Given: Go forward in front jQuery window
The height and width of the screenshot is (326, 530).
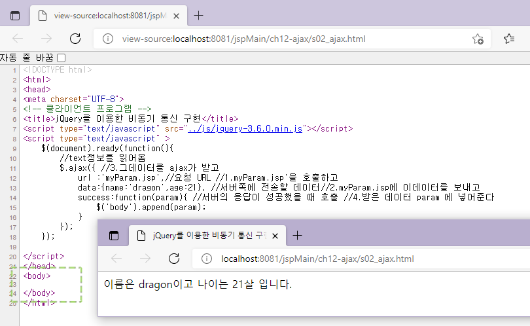Looking at the screenshot, I should click(x=145, y=259).
